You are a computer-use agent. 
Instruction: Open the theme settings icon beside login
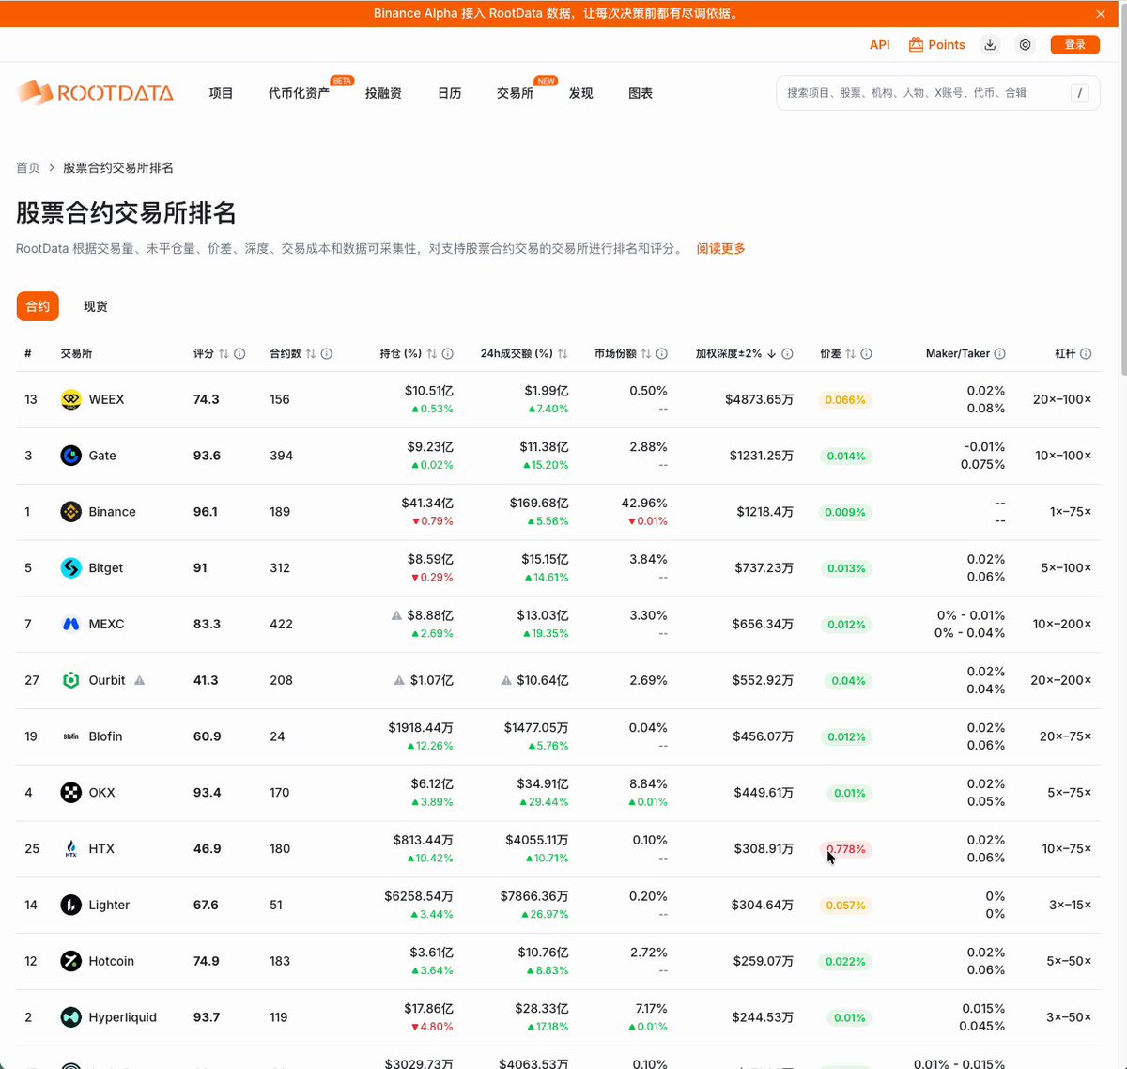(x=1025, y=45)
